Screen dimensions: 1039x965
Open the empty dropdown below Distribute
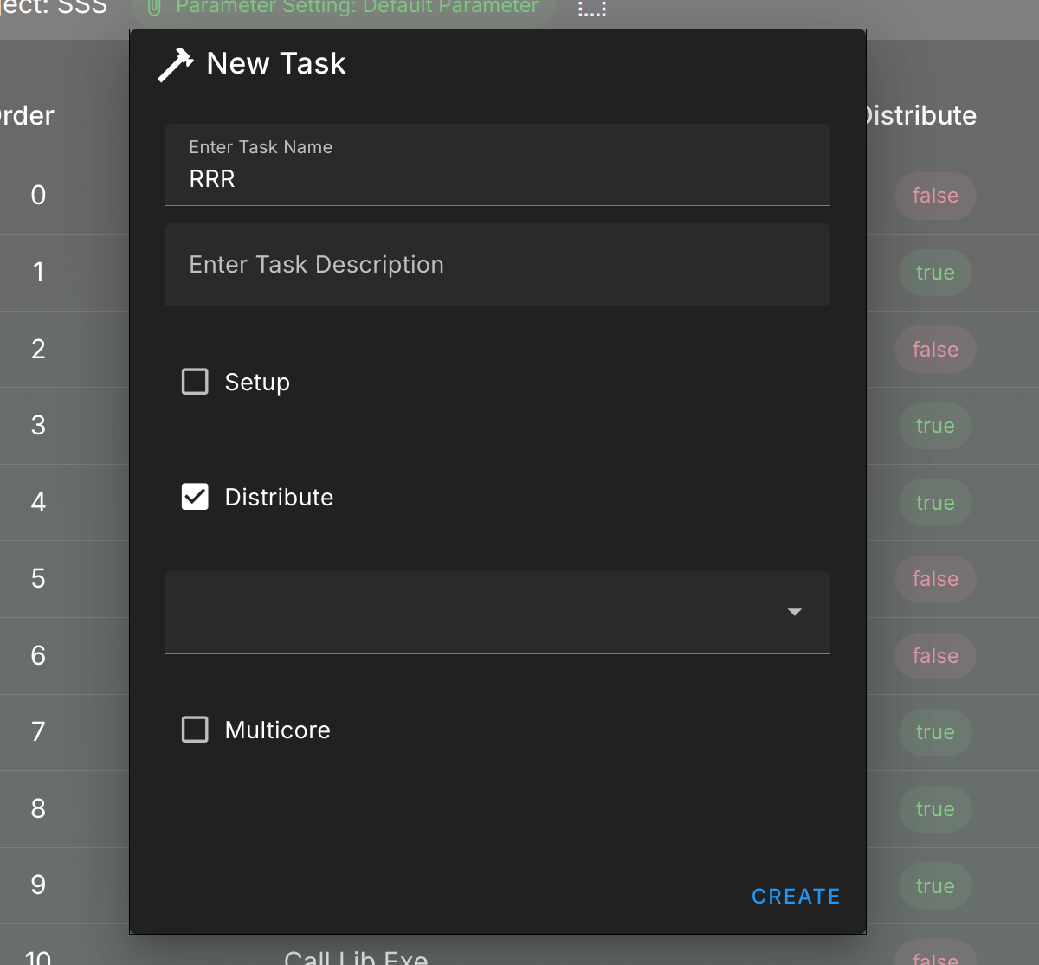[x=498, y=613]
